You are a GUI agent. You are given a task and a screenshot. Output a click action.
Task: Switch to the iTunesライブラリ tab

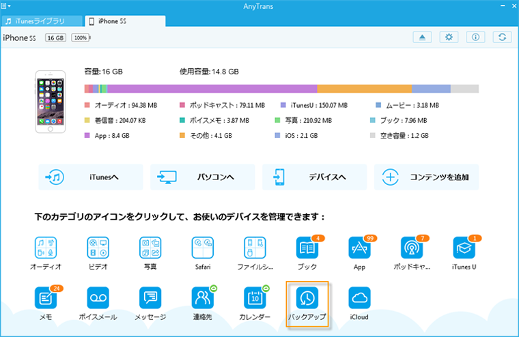tap(42, 21)
